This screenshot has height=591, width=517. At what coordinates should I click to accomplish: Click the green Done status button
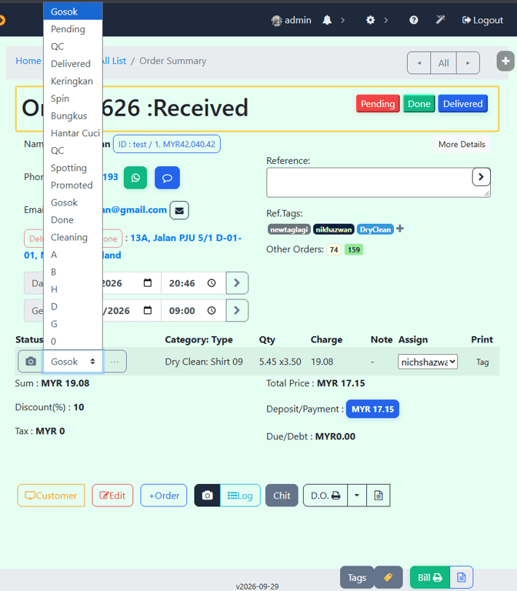(x=419, y=104)
